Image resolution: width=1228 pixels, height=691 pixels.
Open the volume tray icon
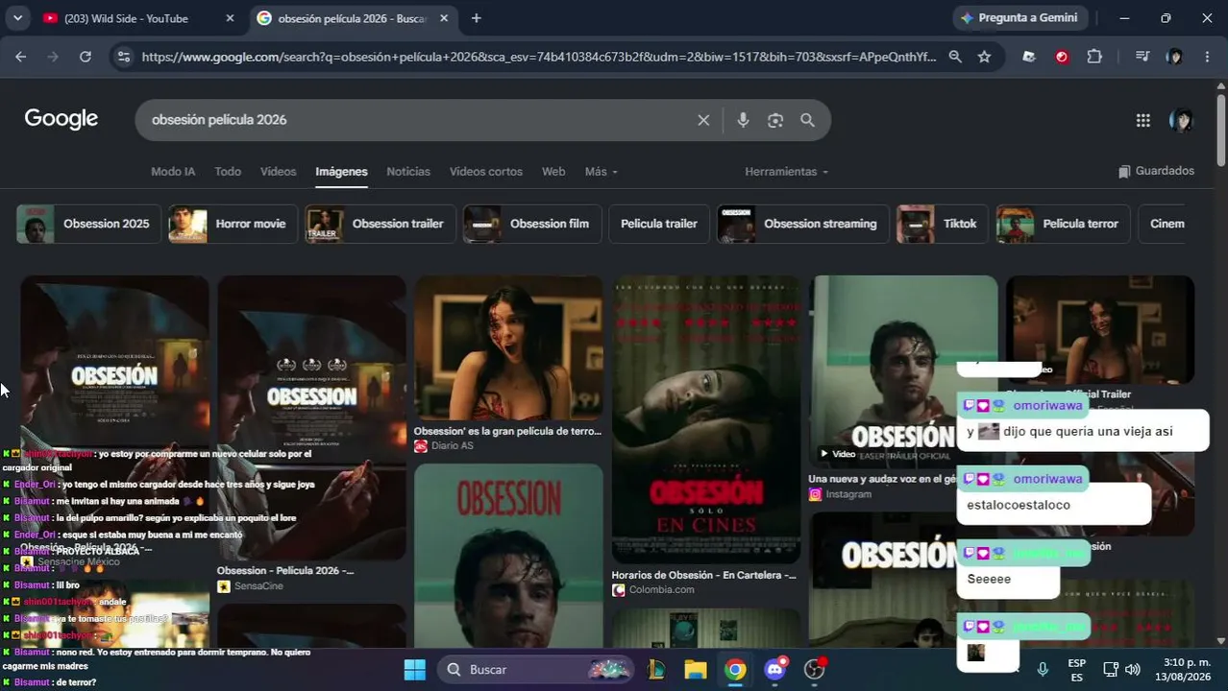pos(1133,669)
